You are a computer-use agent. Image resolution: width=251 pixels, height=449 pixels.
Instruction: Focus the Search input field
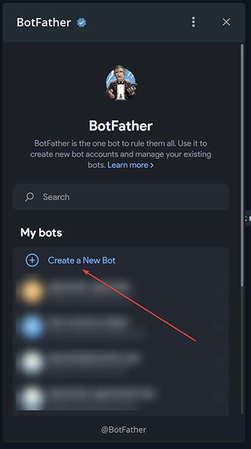pyautogui.click(x=120, y=197)
